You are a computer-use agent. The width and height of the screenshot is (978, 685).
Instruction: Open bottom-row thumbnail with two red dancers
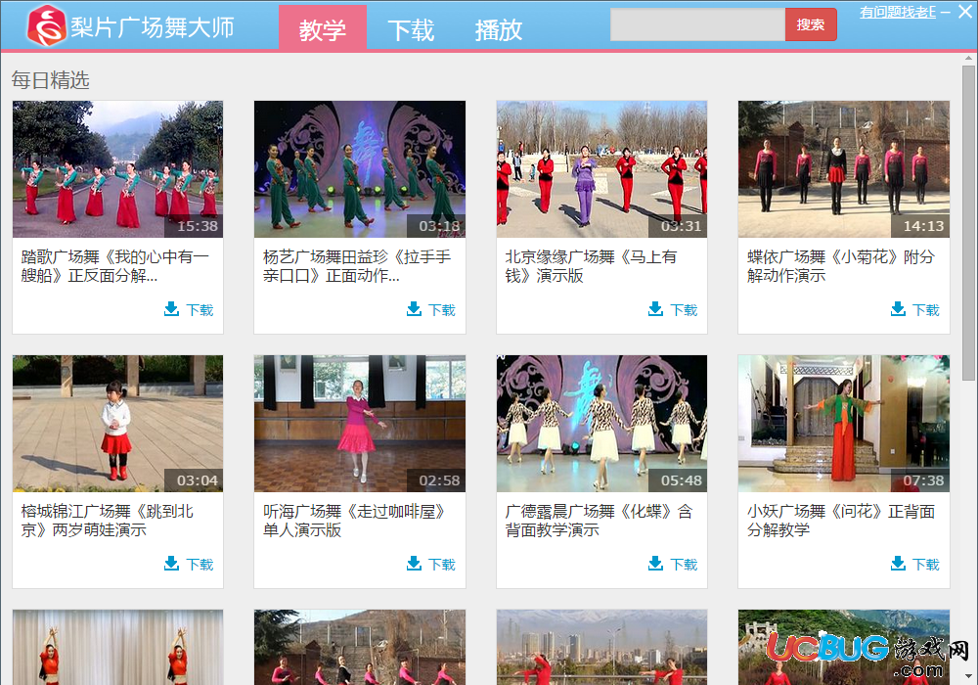pyautogui.click(x=117, y=648)
